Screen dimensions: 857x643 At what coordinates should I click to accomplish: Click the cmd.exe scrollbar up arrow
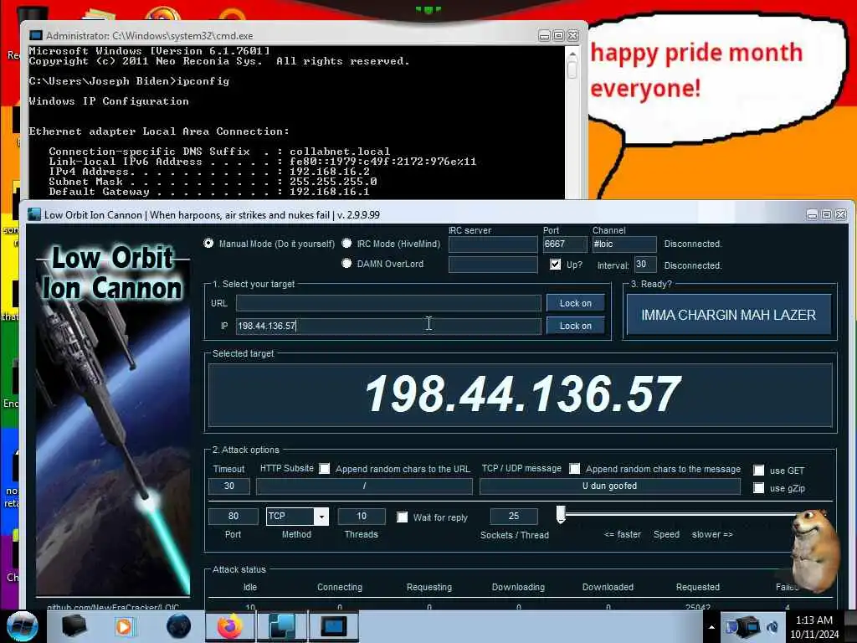[x=572, y=54]
